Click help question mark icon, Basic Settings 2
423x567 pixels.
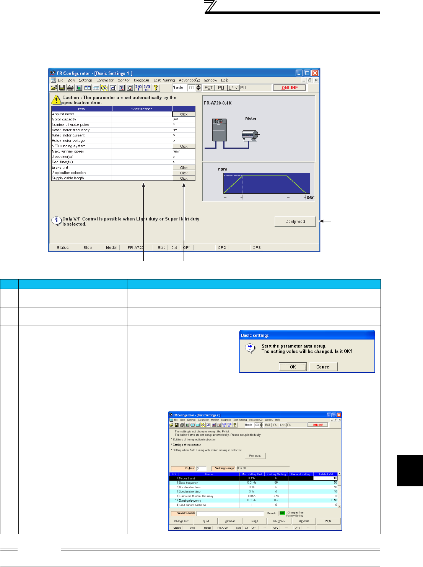click(x=235, y=425)
